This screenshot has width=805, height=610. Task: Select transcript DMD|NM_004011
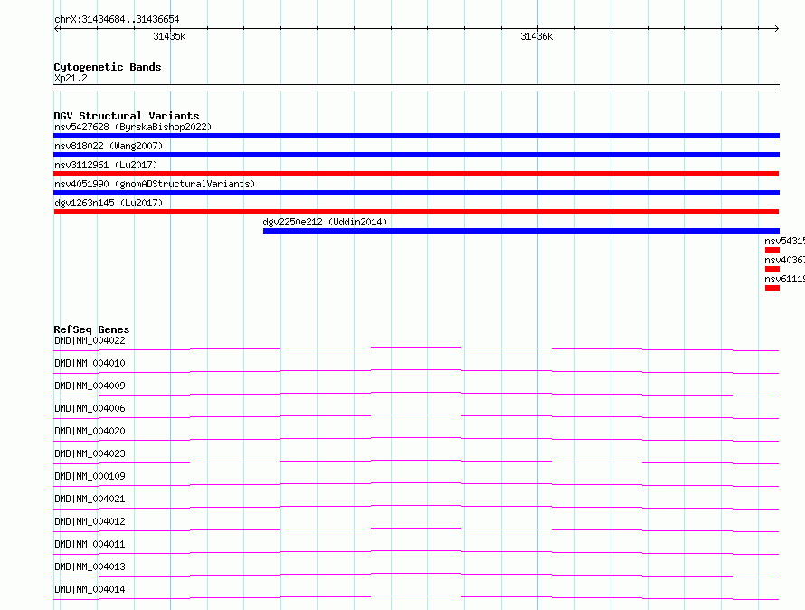(x=90, y=544)
